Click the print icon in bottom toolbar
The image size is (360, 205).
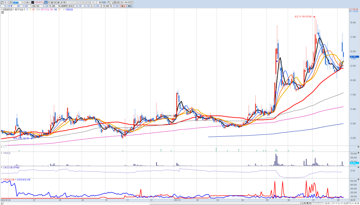click(x=347, y=203)
